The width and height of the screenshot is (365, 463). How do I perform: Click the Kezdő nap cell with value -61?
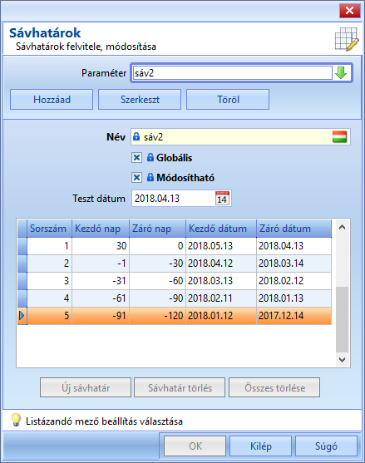point(101,298)
